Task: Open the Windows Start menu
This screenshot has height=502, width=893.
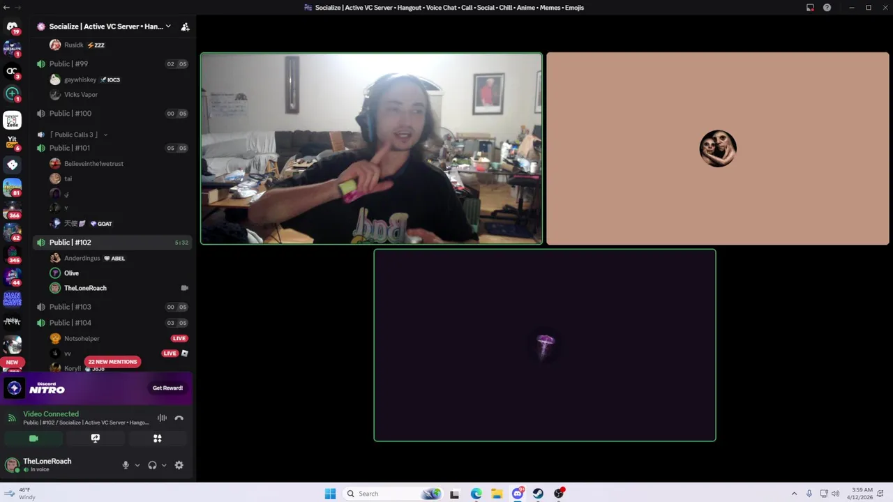Action: tap(330, 494)
